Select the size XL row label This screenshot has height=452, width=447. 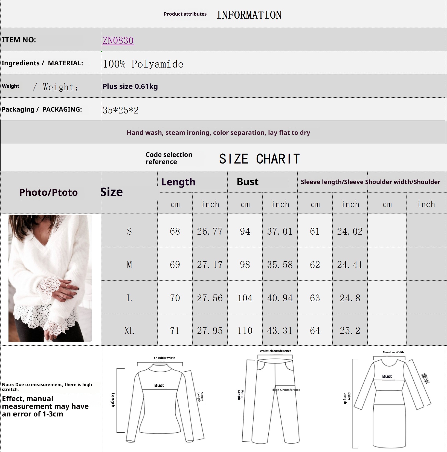tap(129, 331)
